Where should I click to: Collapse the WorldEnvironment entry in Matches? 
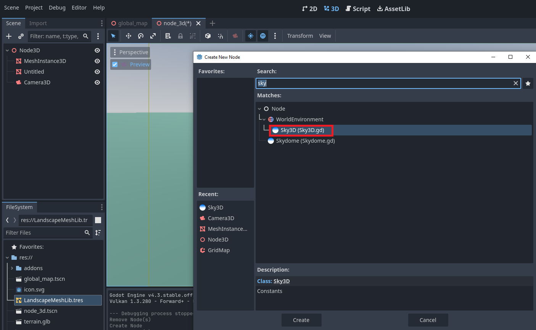point(264,119)
